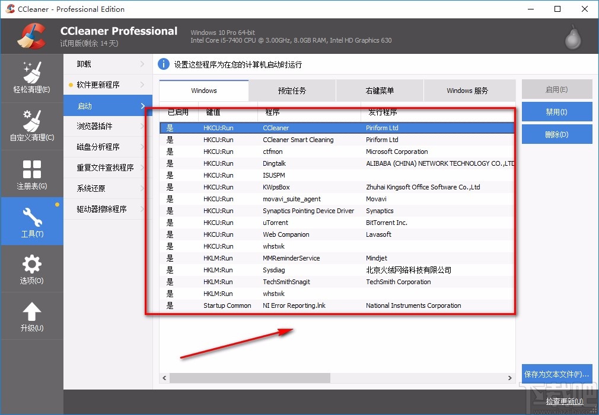Switch to the Windows 服务 tab

[469, 90]
